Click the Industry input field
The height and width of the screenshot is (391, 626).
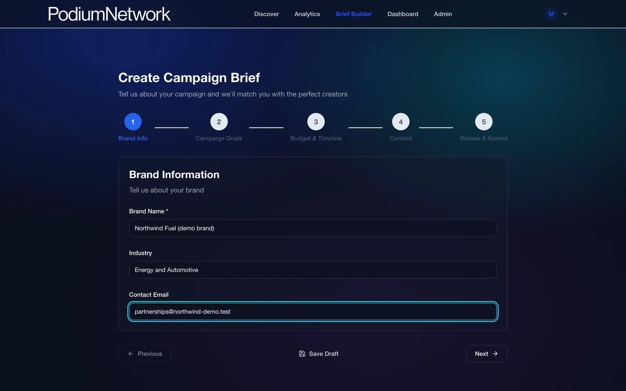tap(313, 270)
